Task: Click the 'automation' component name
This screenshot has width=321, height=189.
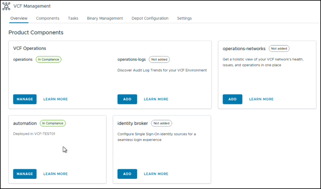Action: (25, 123)
